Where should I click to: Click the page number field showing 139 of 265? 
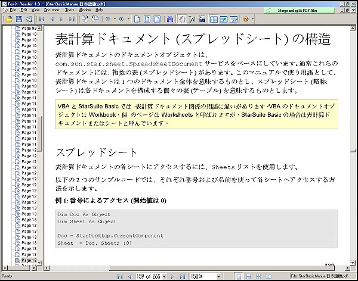146,277
